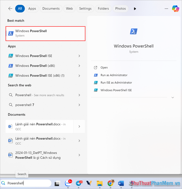Switch to the Photos filter tab
The image size is (182, 189).
tap(121, 9)
